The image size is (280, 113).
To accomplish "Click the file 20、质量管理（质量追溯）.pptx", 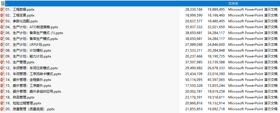I will click(x=30, y=109).
